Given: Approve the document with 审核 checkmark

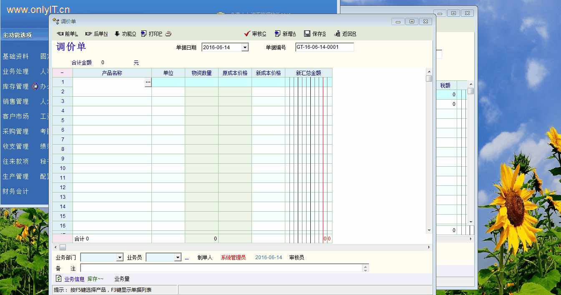Looking at the screenshot, I should point(255,34).
